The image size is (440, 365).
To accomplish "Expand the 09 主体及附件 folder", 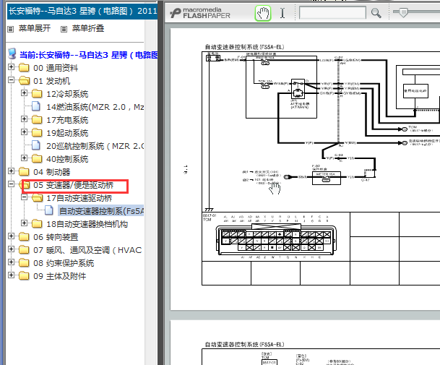I will click(11, 275).
